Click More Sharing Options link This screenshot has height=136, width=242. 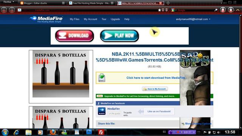[198, 124]
